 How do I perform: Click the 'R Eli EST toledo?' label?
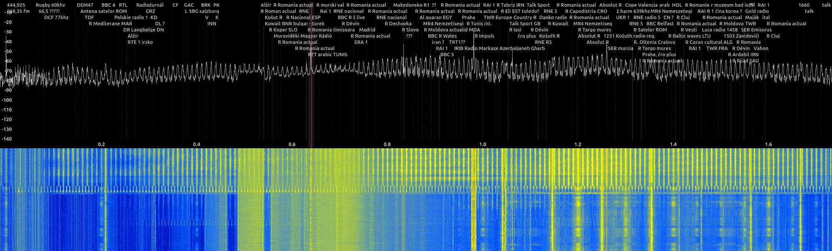pos(520,11)
